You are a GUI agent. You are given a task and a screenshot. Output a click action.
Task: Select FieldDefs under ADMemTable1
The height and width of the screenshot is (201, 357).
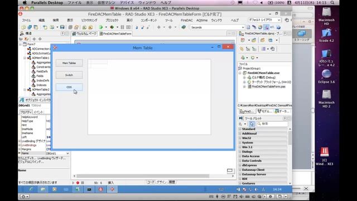pos(42,71)
